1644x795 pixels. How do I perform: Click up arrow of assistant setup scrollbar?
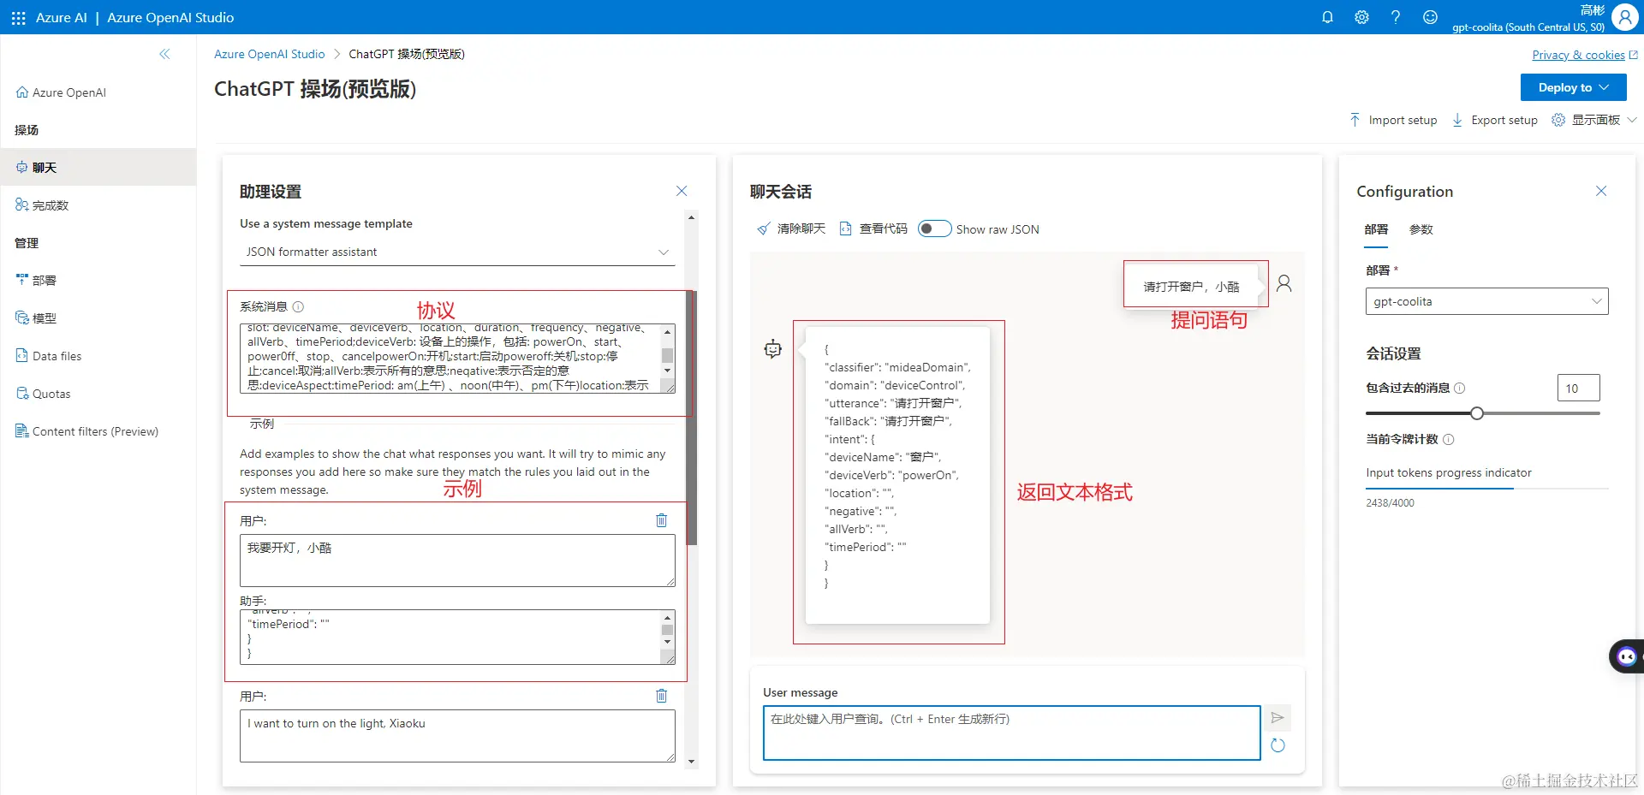coord(691,217)
